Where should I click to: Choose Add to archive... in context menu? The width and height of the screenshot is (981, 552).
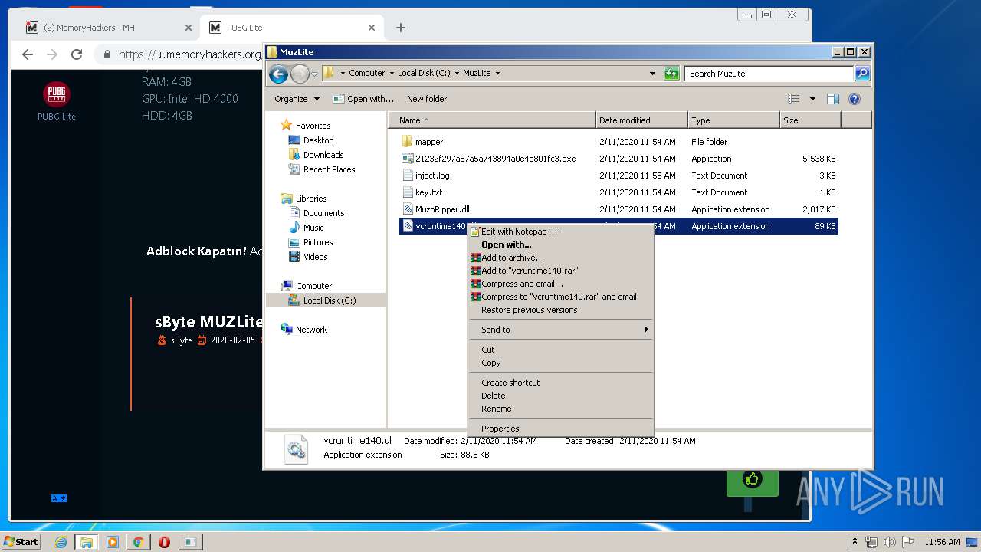561,258
